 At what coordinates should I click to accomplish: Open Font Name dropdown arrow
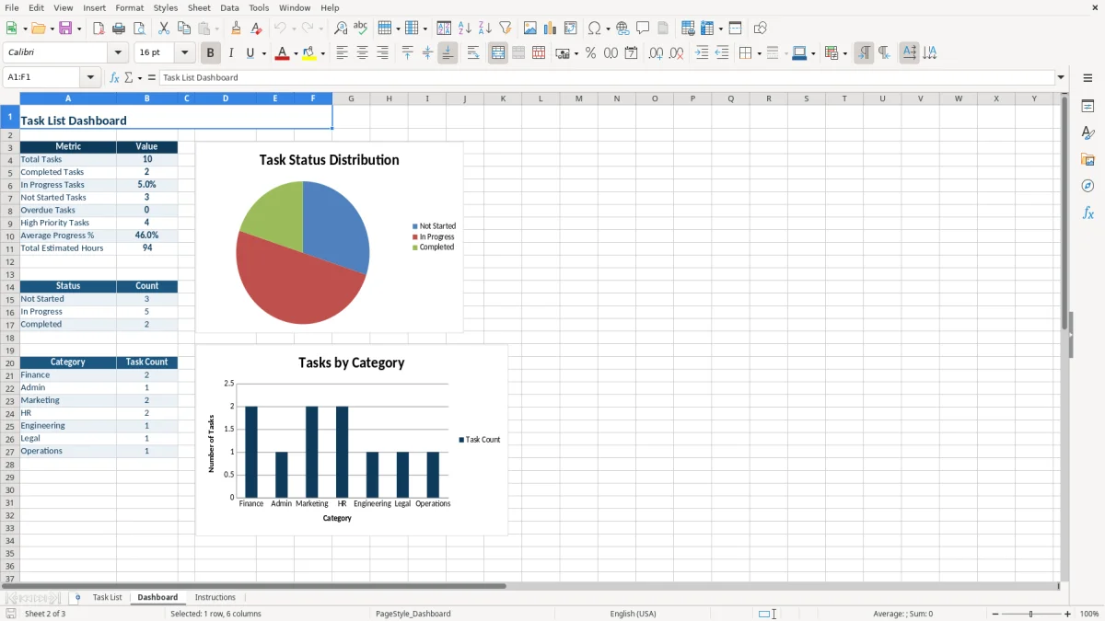pos(119,53)
